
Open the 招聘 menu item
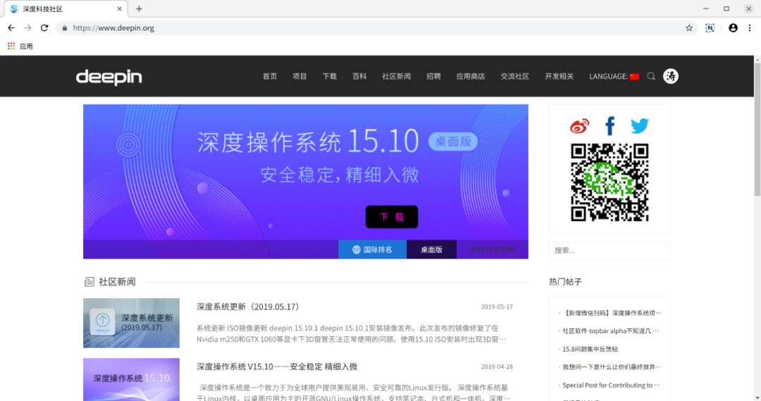point(433,76)
